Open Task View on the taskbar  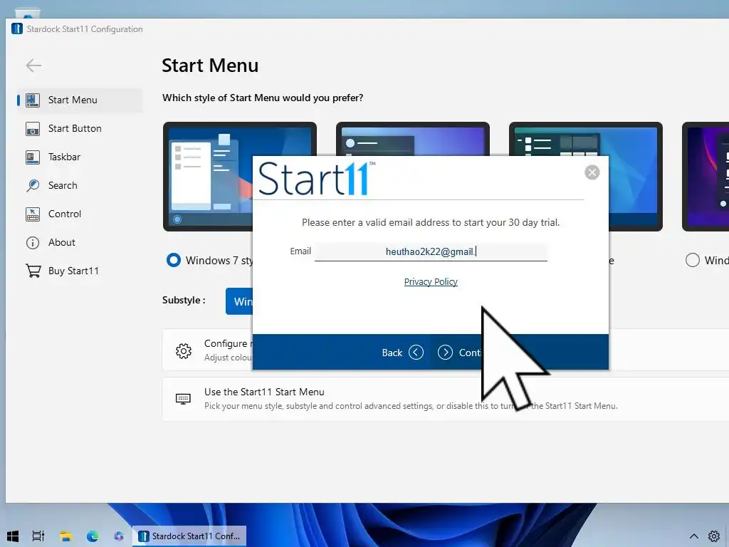[x=38, y=536]
